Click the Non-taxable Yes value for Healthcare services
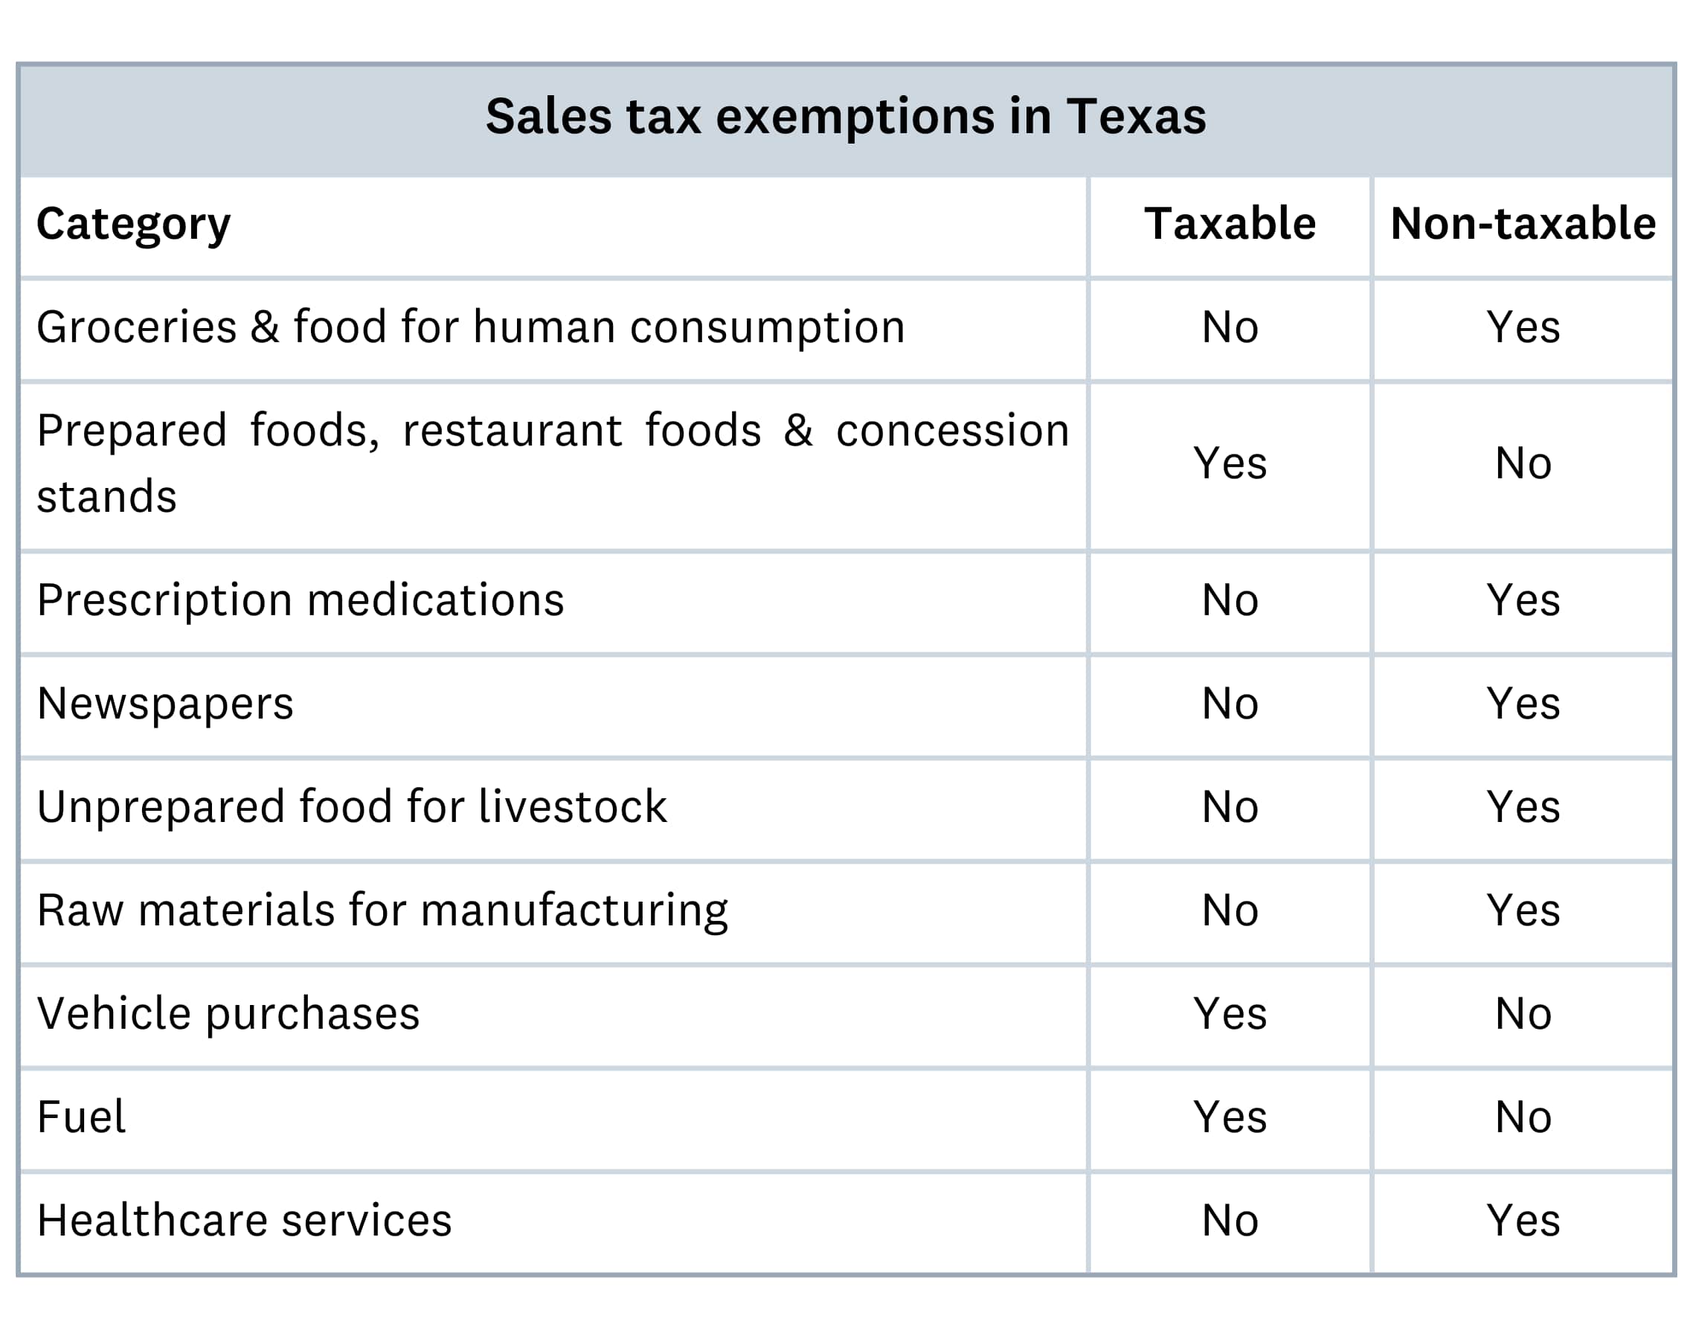 pyautogui.click(x=1522, y=1221)
